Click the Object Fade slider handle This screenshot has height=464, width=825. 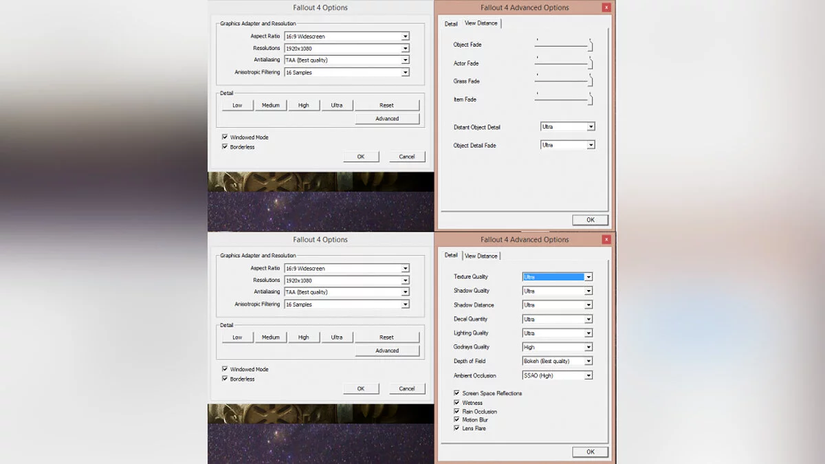[590, 45]
